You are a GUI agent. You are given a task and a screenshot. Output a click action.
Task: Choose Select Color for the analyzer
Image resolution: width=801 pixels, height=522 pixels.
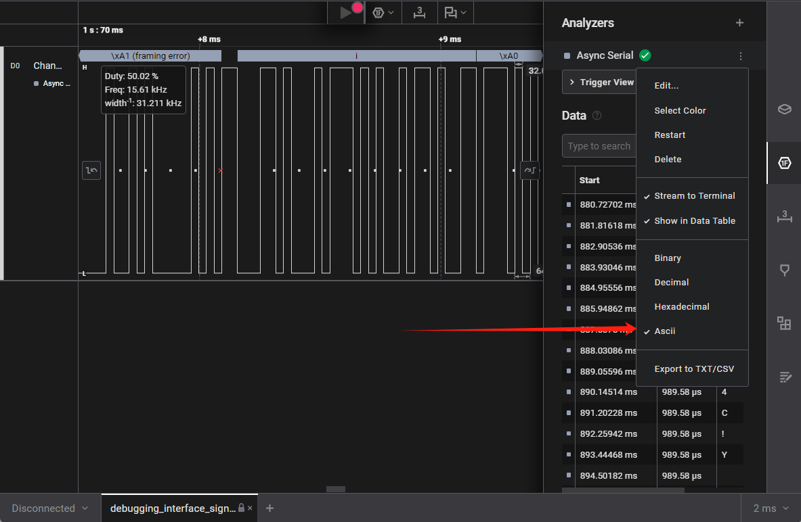point(680,111)
